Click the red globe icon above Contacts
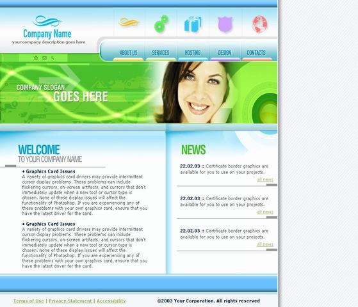The image size is (358, 307). (x=259, y=24)
